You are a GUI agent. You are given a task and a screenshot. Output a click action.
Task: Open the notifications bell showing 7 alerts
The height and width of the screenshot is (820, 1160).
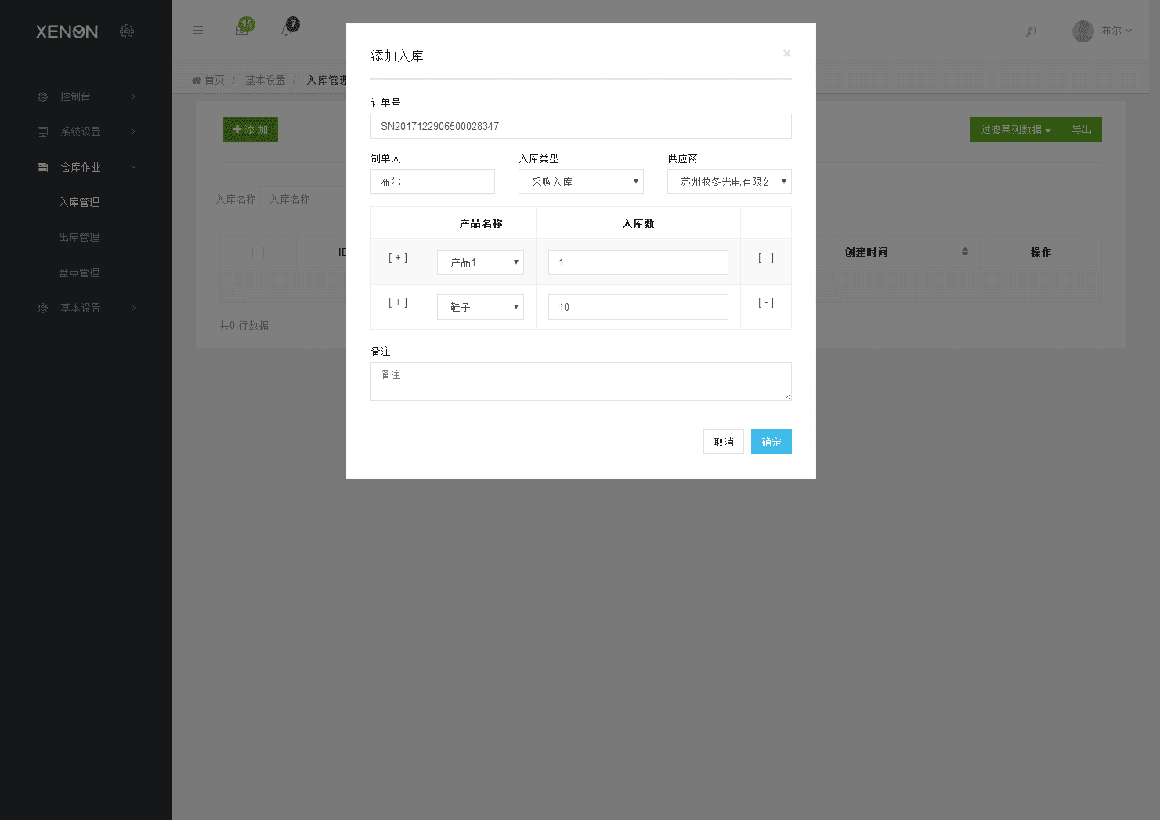point(288,28)
